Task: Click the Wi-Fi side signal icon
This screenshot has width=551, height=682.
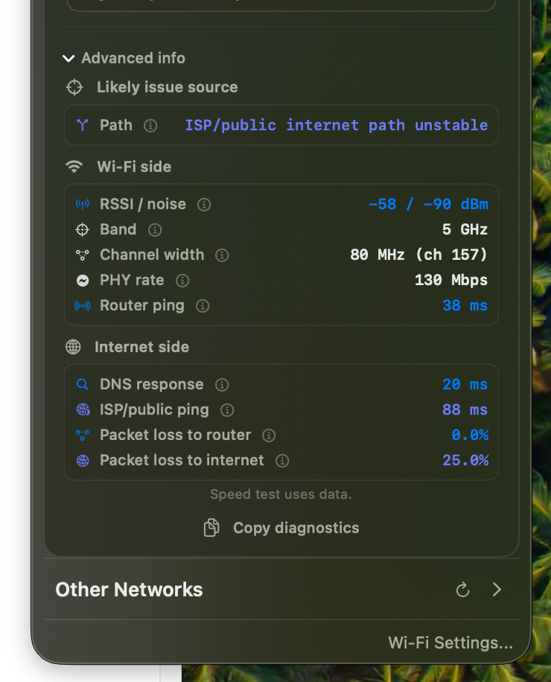Action: click(x=74, y=166)
